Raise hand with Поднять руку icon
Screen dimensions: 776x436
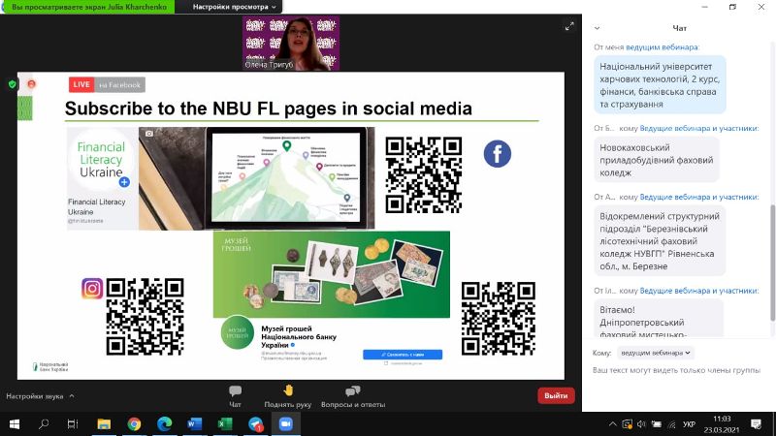(287, 396)
